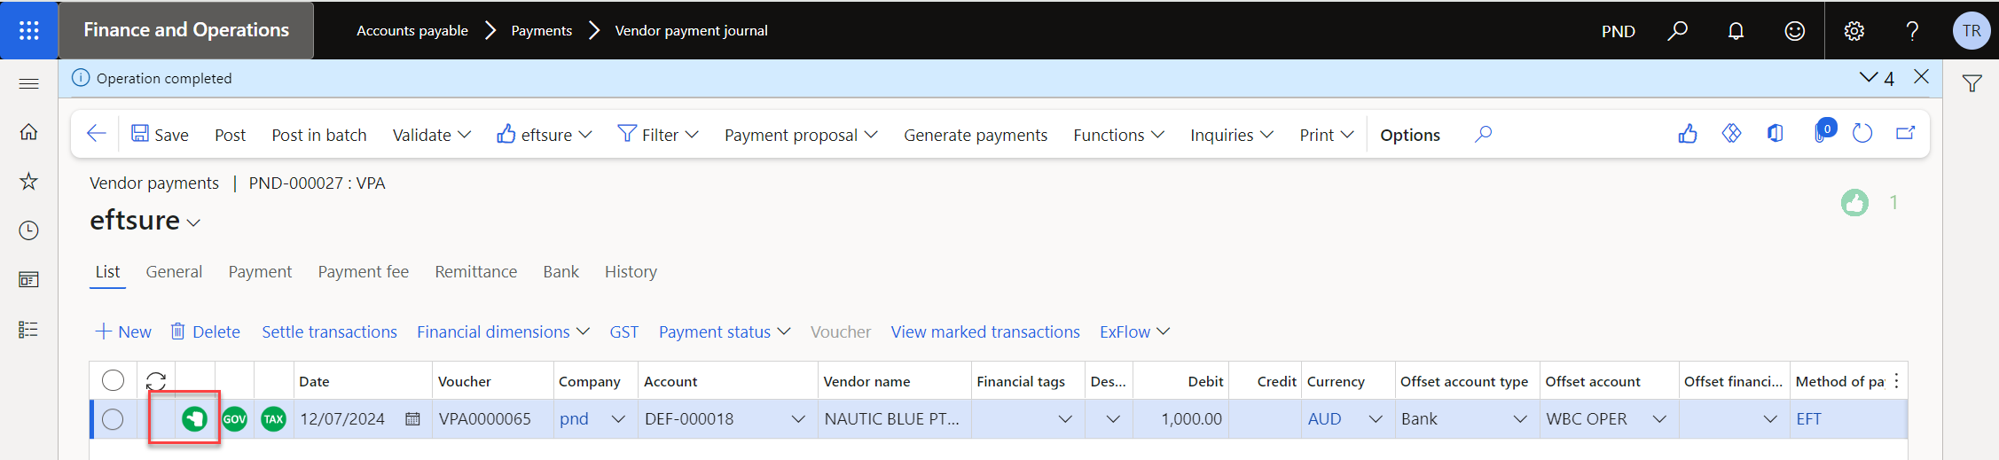
Task: Open the Account DEF-000018 dropdown arrow
Action: [x=798, y=419]
